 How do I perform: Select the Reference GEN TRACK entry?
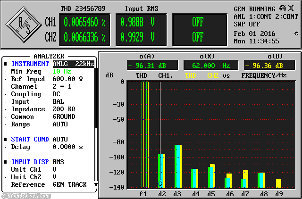point(69,184)
